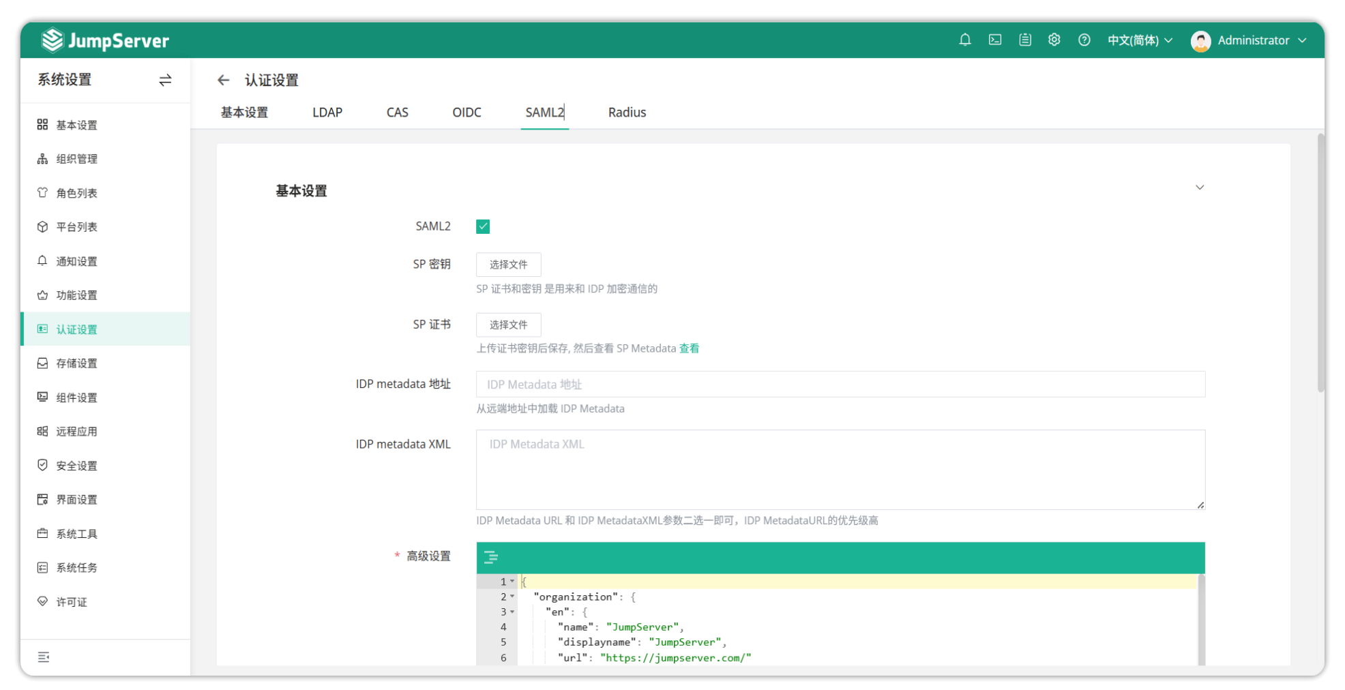This screenshot has height=690, width=1345.
Task: Switch to the OIDC tab
Action: [467, 112]
